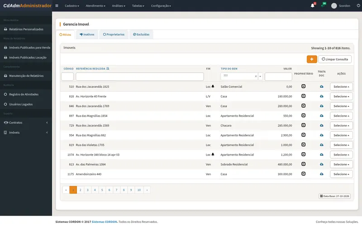Click cloud upload icon for Rua dos Jacarandás 1589
The height and width of the screenshot is (226, 362).
[x=322, y=126]
